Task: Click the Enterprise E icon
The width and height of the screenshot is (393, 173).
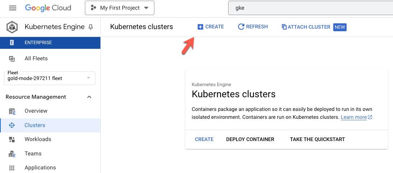Action: (x=12, y=43)
